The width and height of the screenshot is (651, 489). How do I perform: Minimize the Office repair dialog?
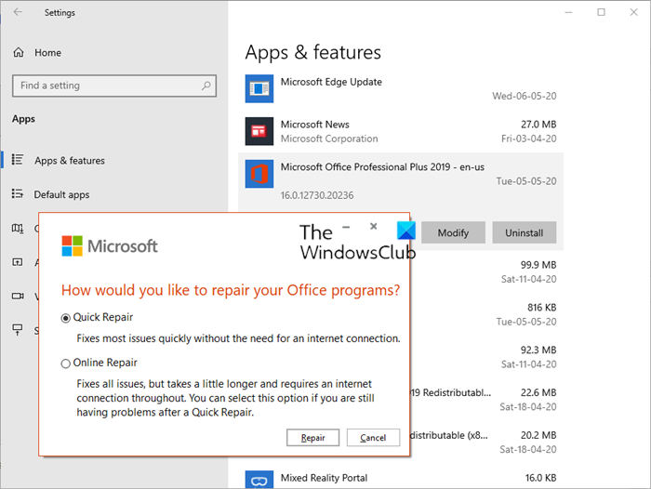[x=346, y=227]
